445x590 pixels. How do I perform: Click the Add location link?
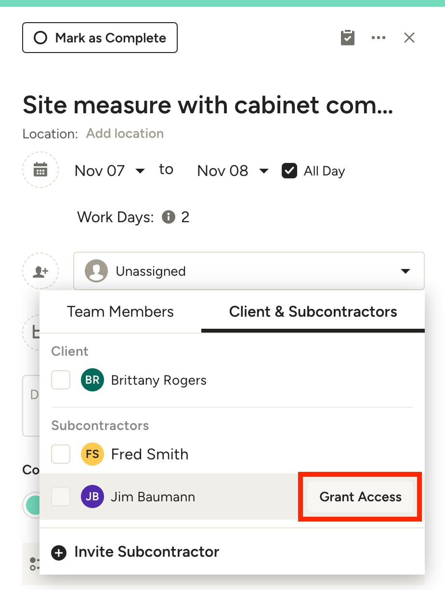coord(125,134)
